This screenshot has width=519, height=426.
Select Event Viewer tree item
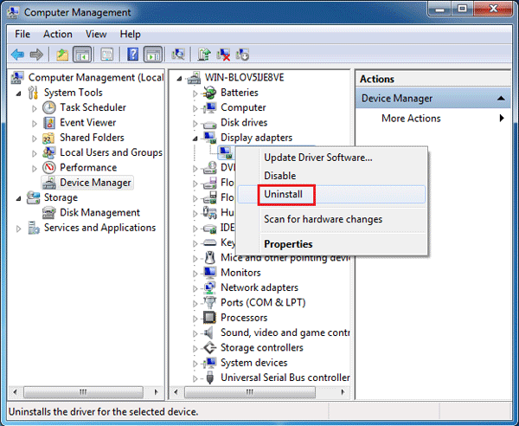87,123
